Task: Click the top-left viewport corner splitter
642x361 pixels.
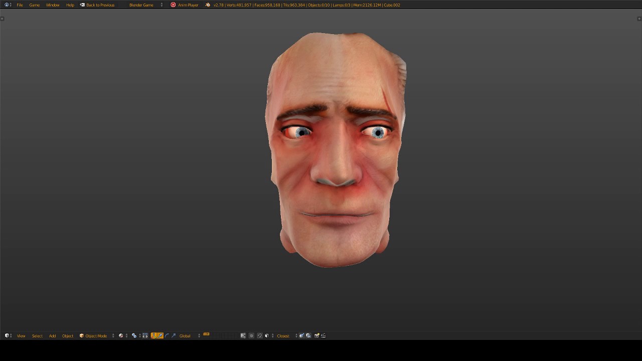Action: [x=2, y=19]
